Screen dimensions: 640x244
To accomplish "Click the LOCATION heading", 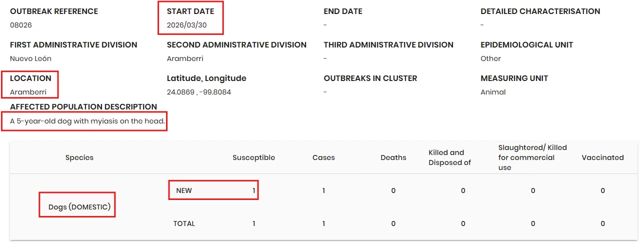I will [30, 78].
